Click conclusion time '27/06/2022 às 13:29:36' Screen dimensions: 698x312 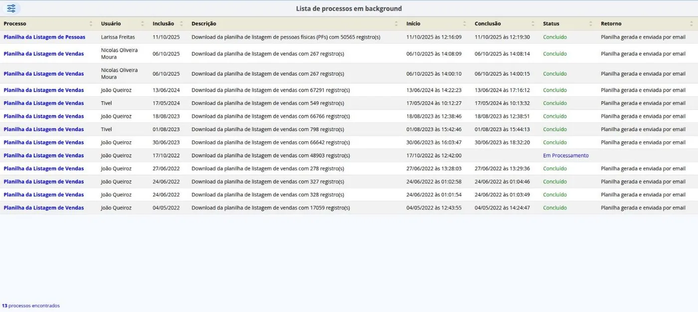pos(502,169)
